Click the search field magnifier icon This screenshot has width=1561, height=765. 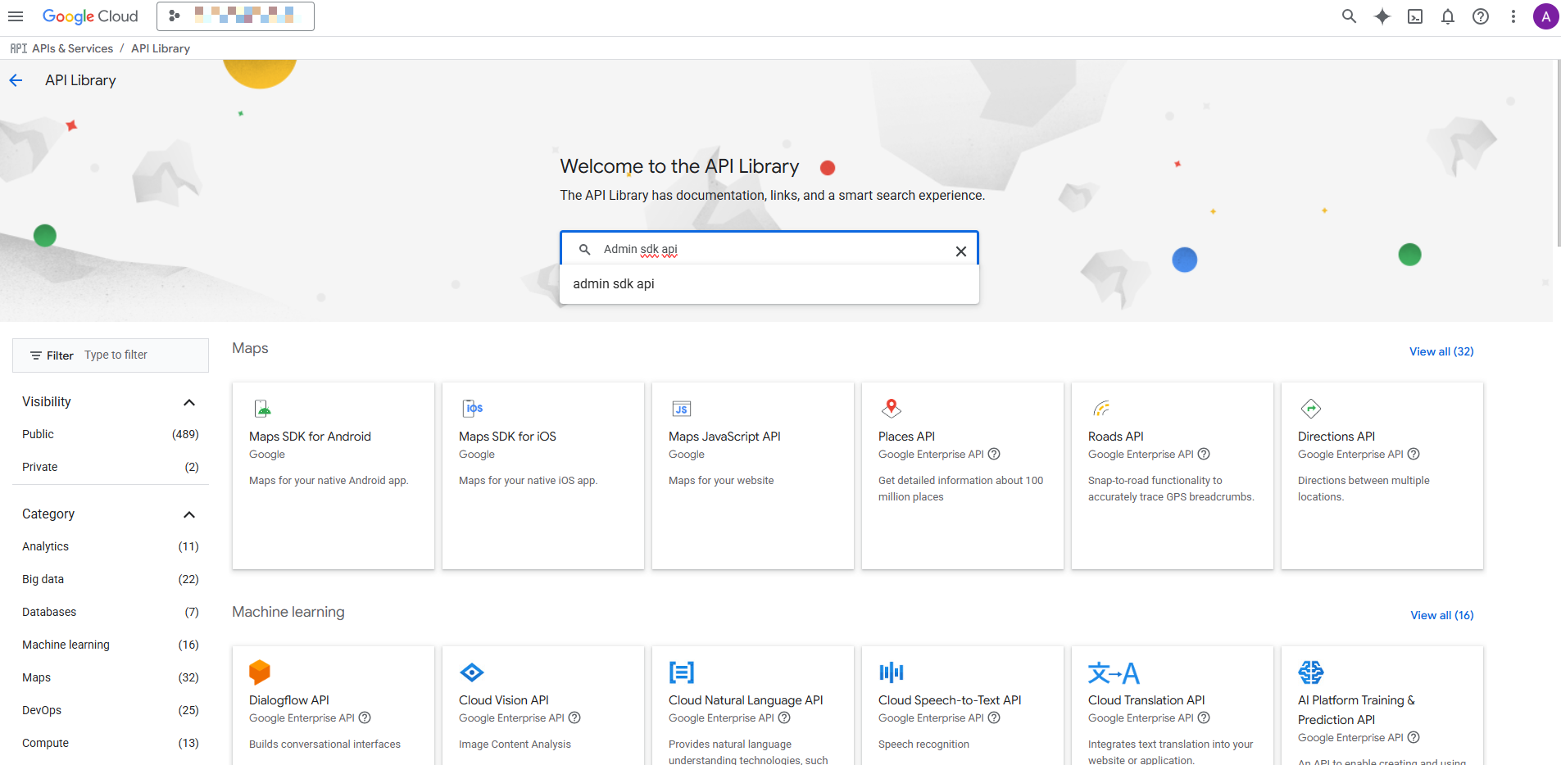pyautogui.click(x=585, y=249)
